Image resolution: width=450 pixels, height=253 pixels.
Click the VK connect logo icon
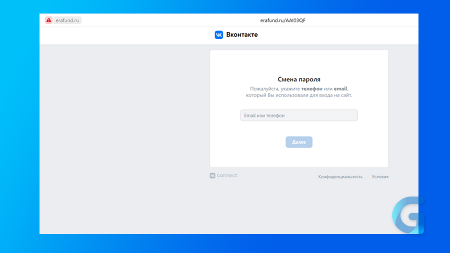click(212, 175)
